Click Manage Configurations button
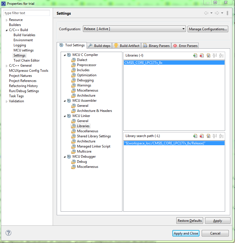The height and width of the screenshot is (243, 235). tap(208, 29)
